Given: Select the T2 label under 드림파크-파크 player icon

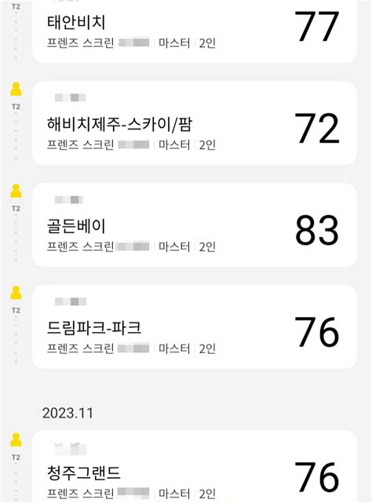Looking at the screenshot, I should click(16, 310).
